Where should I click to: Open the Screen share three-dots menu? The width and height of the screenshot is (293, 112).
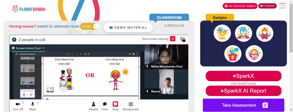click(43, 48)
